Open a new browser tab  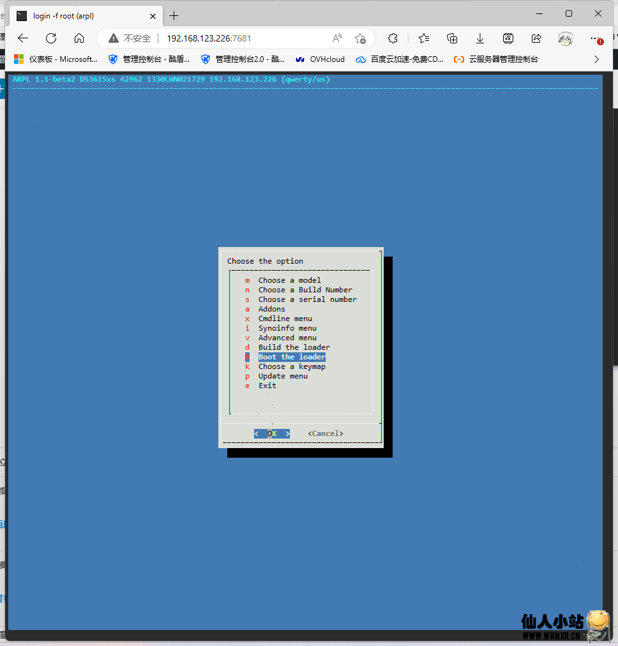pos(174,15)
